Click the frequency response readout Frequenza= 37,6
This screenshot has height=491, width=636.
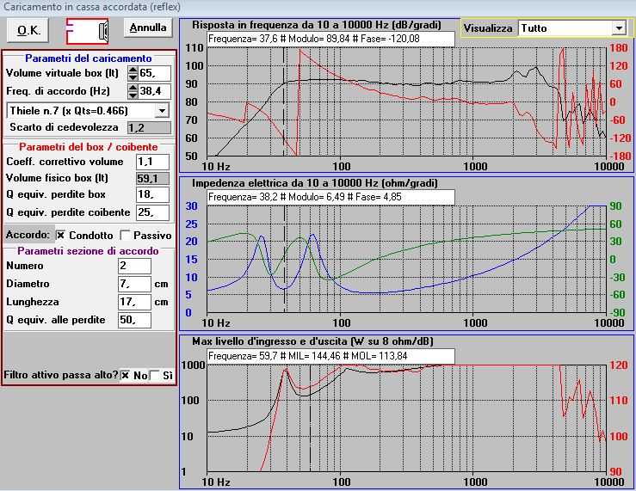point(331,39)
